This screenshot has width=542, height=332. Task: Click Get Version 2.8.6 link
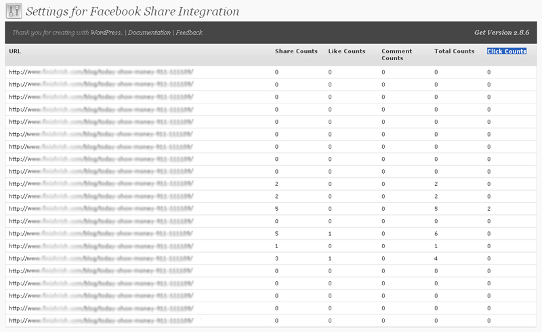click(501, 32)
